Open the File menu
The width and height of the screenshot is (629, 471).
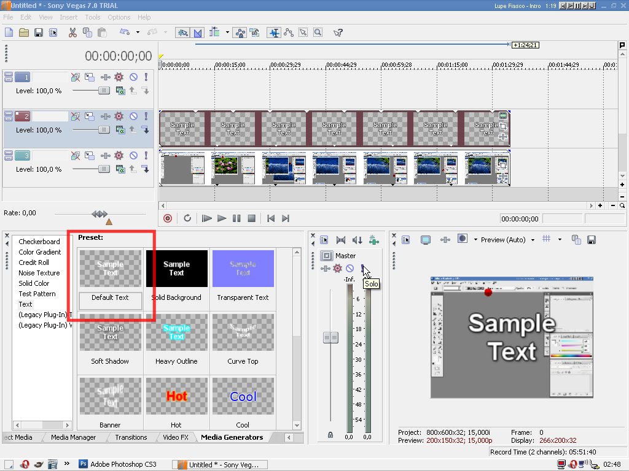pos(8,17)
